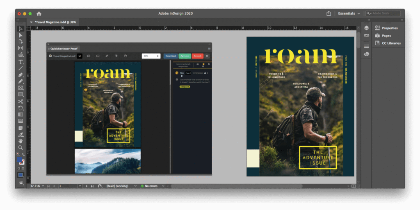Image resolution: width=420 pixels, height=210 pixels.
Task: Click the blue fill color swatch
Action: pos(20,161)
